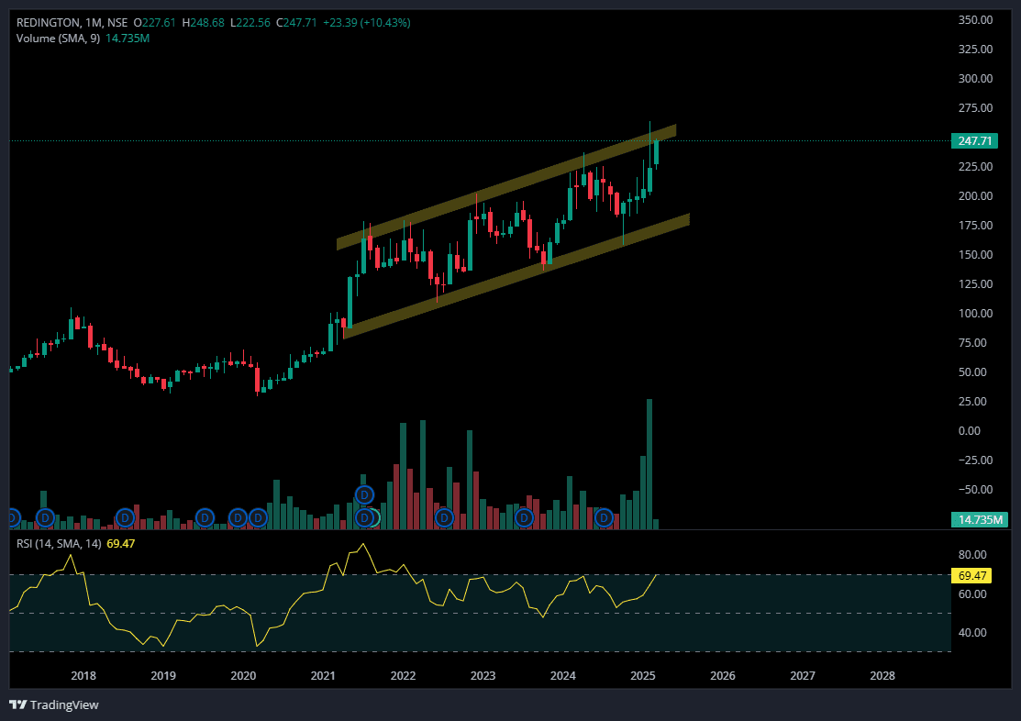Click the latest green candle at 2025
Viewport: 1021px width, 721px height.
(657, 152)
